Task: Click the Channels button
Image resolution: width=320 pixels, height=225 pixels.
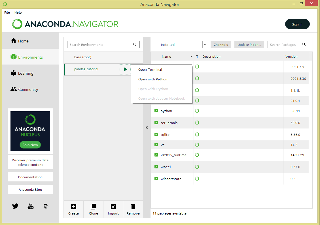Action: 221,45
